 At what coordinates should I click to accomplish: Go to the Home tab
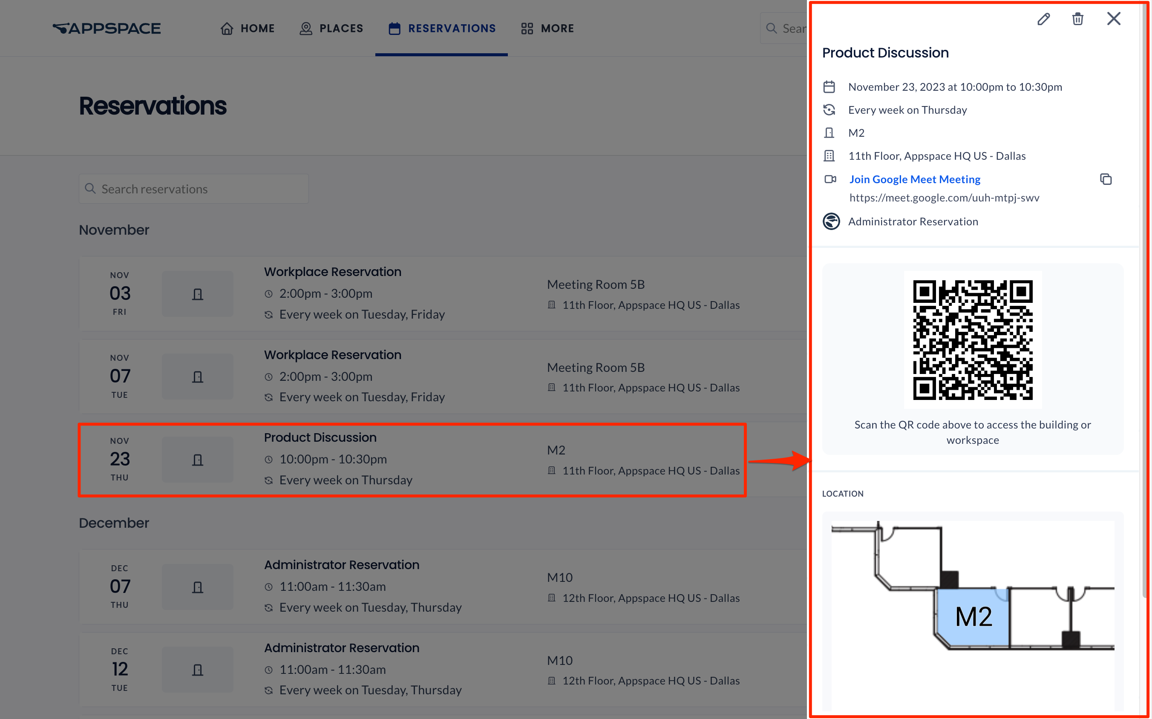(x=248, y=29)
